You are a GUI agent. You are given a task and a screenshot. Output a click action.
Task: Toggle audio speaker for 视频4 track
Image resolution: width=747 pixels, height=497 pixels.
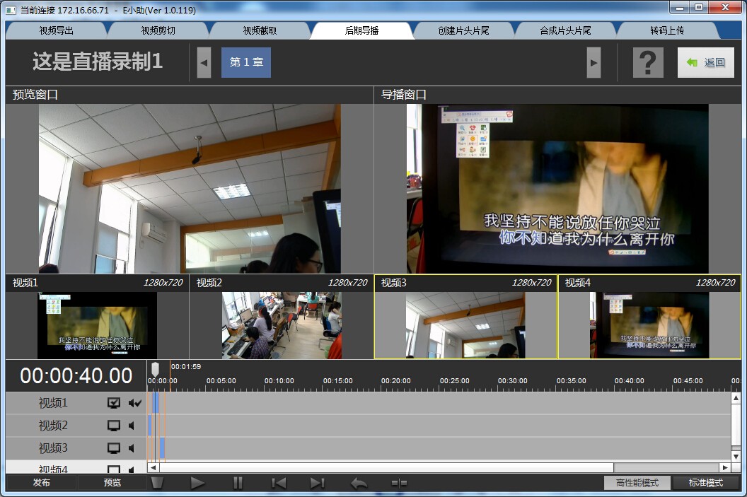pos(132,469)
